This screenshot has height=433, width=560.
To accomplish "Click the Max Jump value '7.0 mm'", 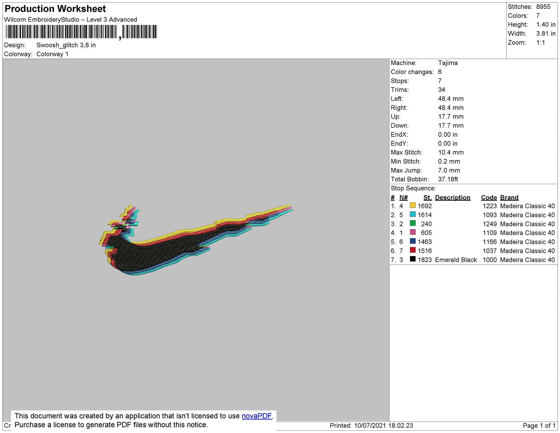I will [449, 170].
